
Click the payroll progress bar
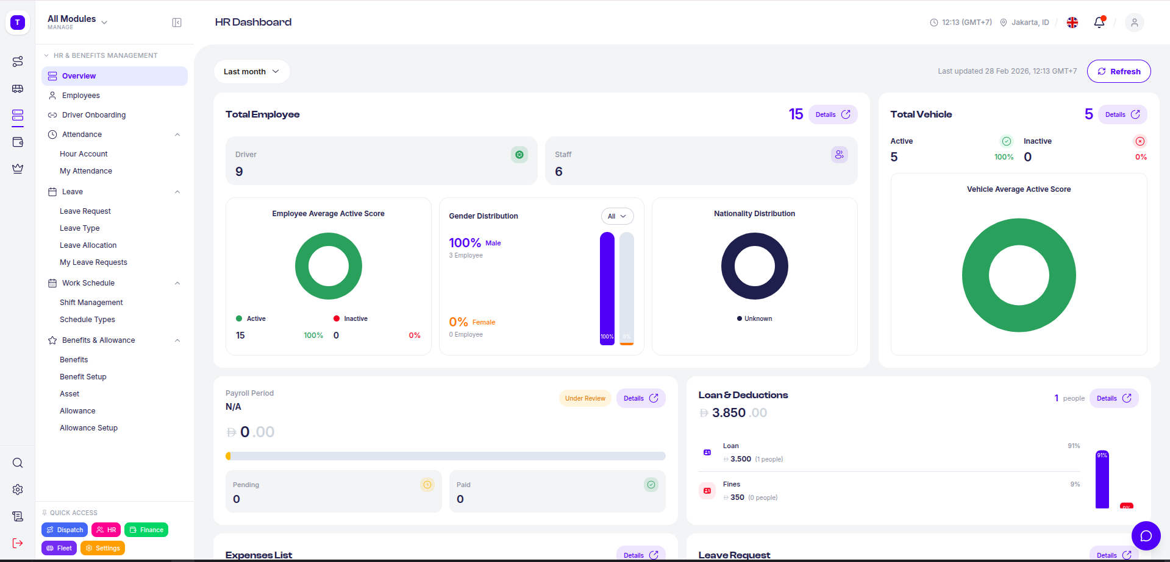tap(445, 456)
